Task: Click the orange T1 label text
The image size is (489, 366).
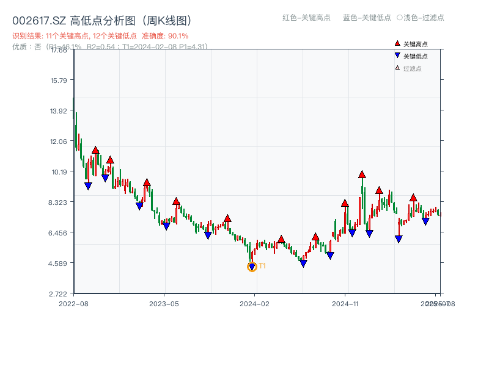Action: (262, 266)
